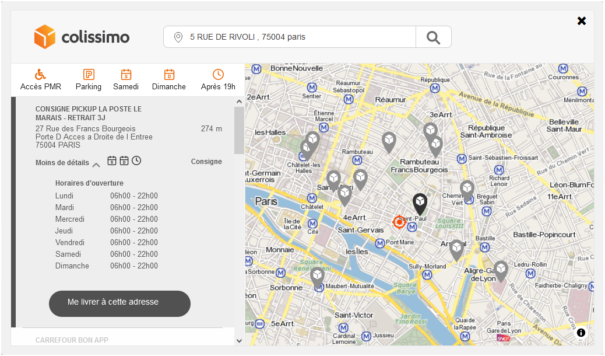Click the Étienne Marcel metro icon
This screenshot has width=605, height=356.
tap(323, 127)
